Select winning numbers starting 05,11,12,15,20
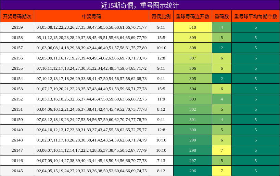 pyautogui.click(x=92, y=38)
